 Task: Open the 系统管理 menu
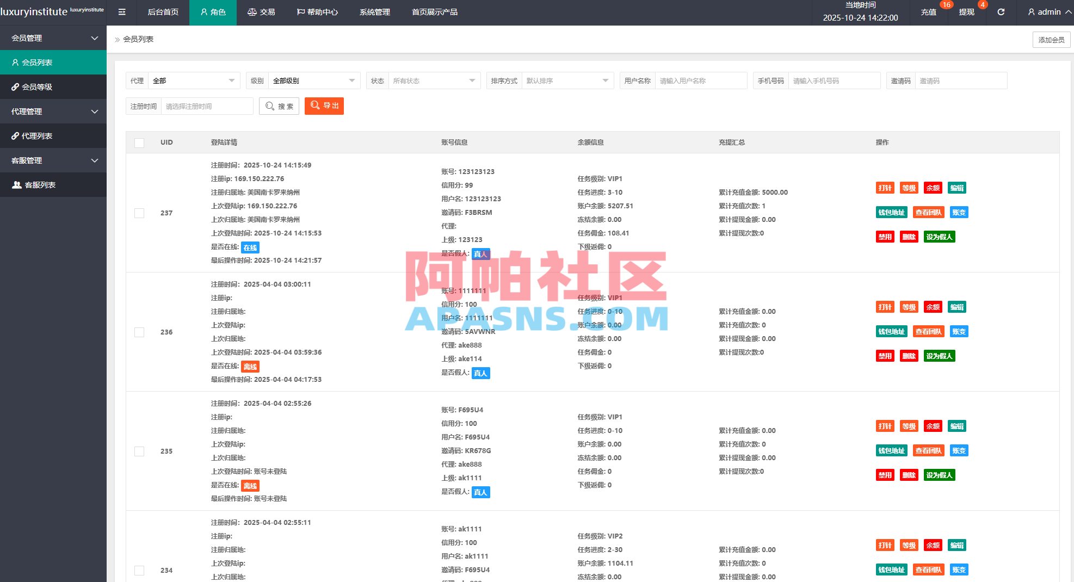pyautogui.click(x=374, y=12)
